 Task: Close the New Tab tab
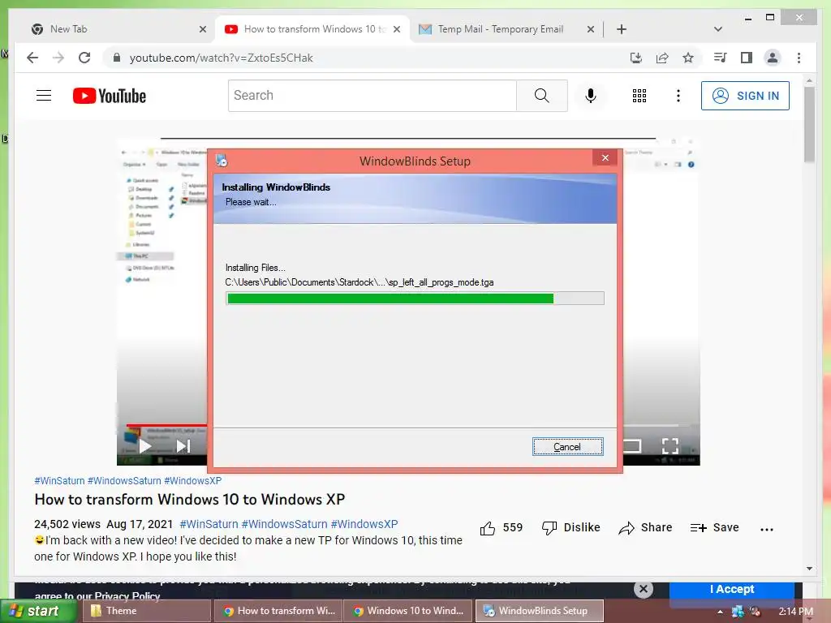202,29
